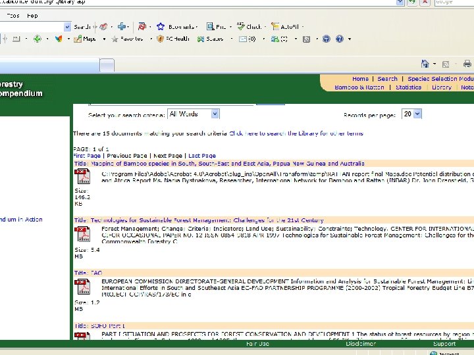Open the Favorites star toolbar item

[127, 39]
